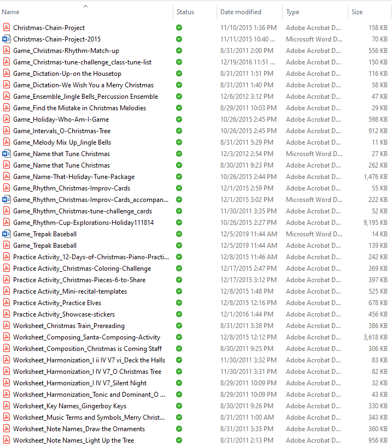Select Worksheet_Composing_Santa-Composing-Activity file
Viewport: 392px width, 447px height.
click(86, 337)
